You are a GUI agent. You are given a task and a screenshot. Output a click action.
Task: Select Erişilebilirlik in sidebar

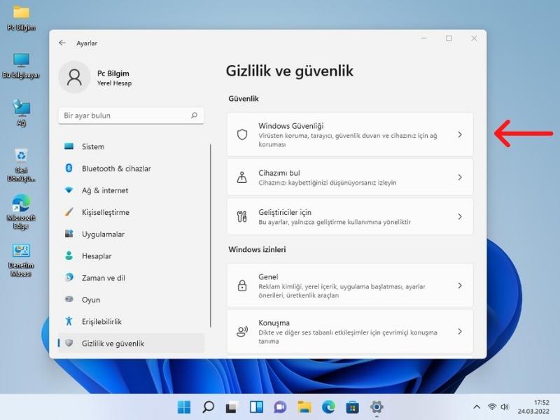tap(131, 321)
